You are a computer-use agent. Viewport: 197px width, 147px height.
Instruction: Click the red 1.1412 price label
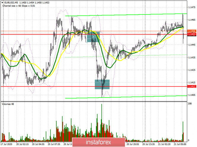(192, 86)
